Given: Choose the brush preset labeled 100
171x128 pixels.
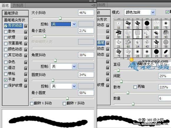Looking at the screenshot, I should (x=156, y=25).
